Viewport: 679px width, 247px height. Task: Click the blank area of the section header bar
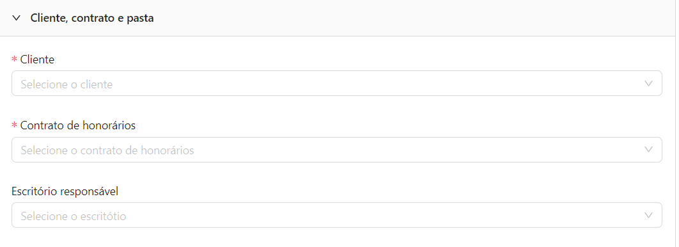coord(411,18)
